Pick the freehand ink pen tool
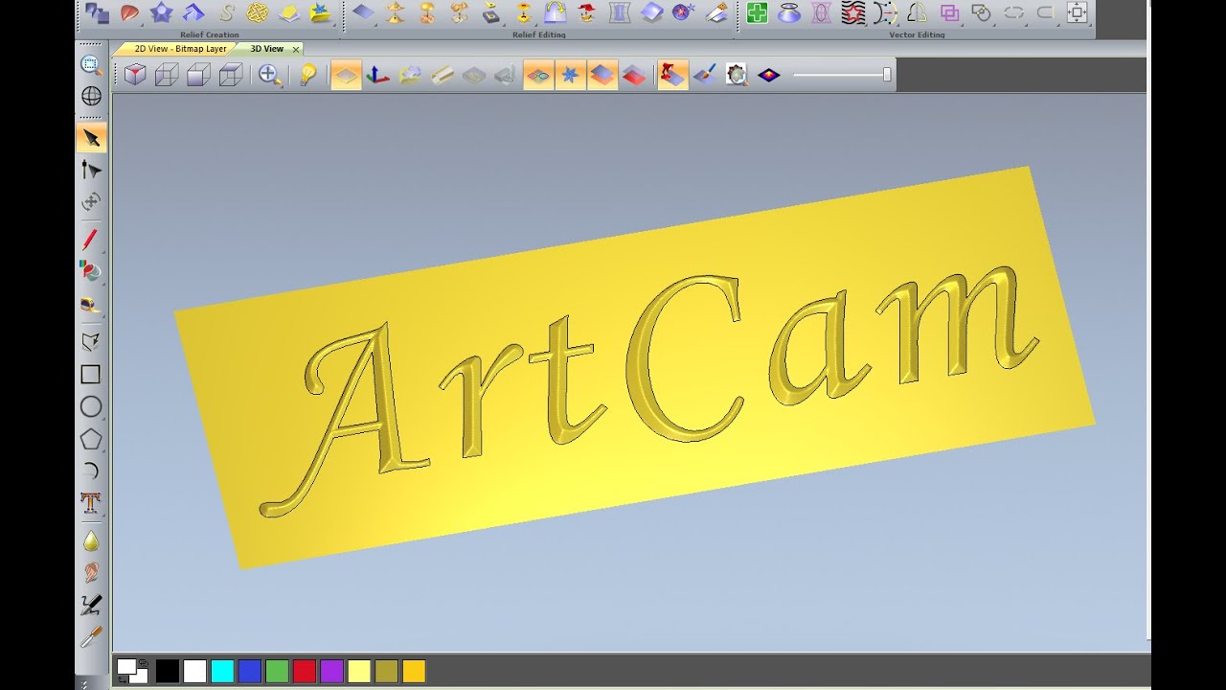Viewport: 1226px width, 690px height. pos(91,605)
